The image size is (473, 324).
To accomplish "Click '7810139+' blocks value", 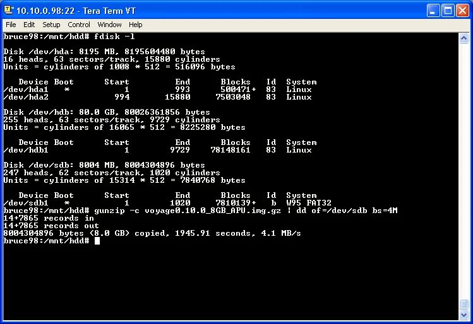I will pos(236,203).
